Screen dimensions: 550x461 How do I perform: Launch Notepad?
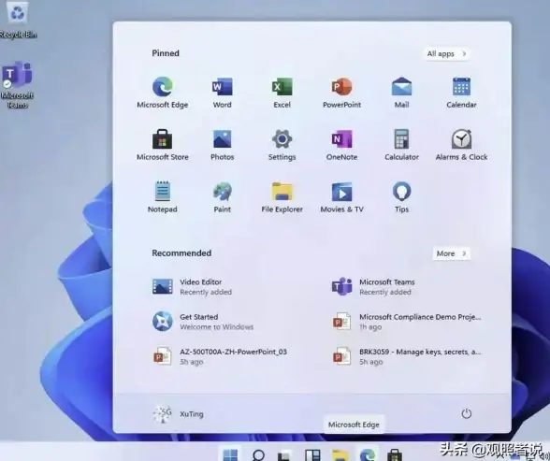[x=163, y=197]
